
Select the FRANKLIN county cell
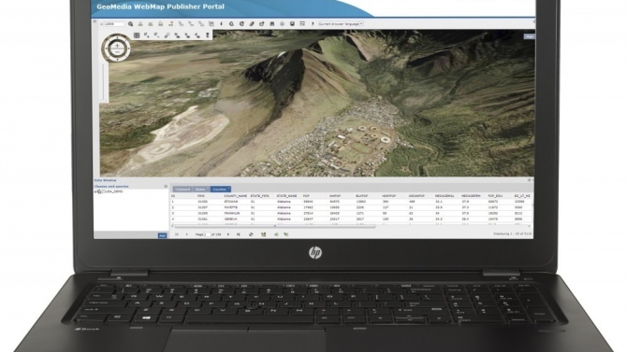click(231, 213)
